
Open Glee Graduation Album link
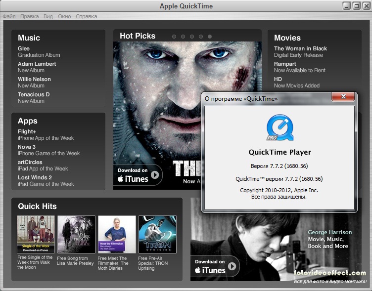(x=39, y=52)
